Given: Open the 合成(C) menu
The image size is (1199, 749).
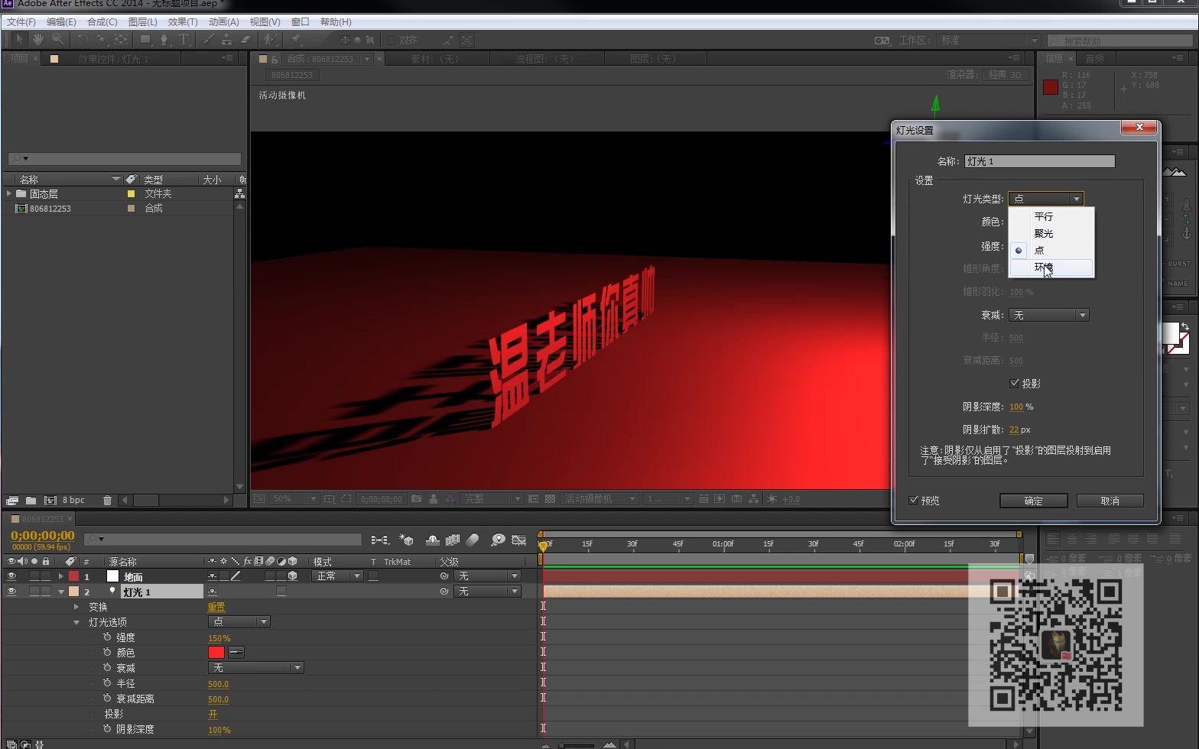Looking at the screenshot, I should pos(102,22).
